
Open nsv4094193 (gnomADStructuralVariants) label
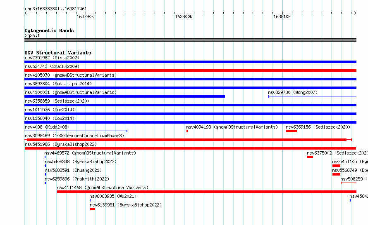[232, 127]
